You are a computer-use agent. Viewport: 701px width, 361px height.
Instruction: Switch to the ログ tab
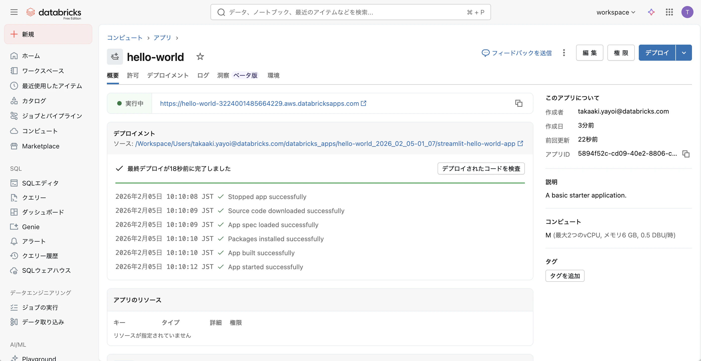tap(202, 75)
